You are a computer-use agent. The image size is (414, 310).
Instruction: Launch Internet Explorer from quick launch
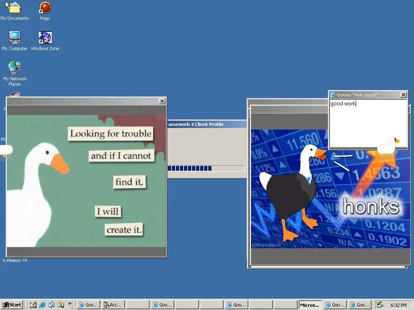42,305
